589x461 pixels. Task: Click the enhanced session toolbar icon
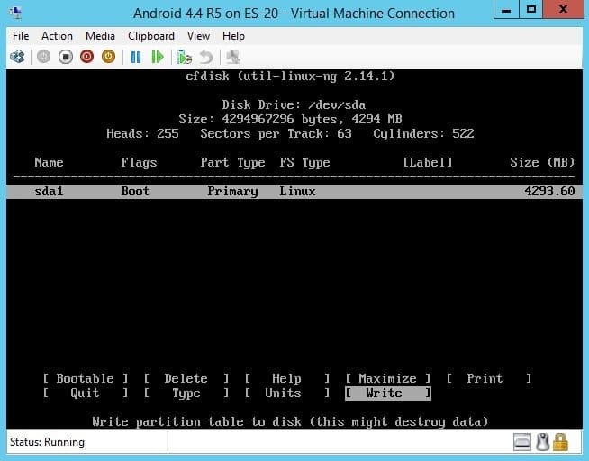click(233, 58)
